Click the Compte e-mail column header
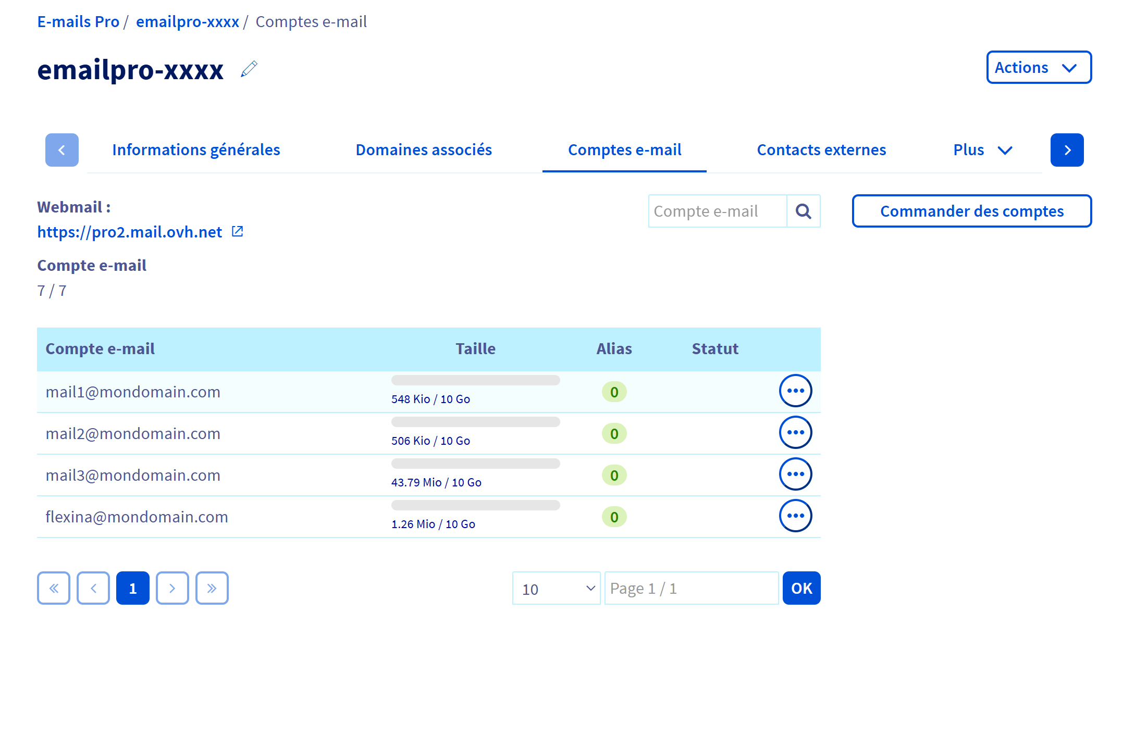Screen dimensions: 1135x750 click(x=100, y=348)
